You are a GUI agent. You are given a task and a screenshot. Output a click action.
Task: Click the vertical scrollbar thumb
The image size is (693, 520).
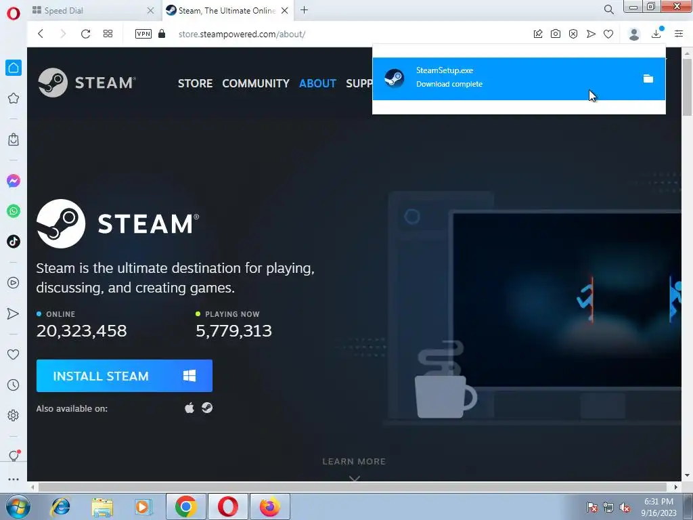[x=687, y=86]
